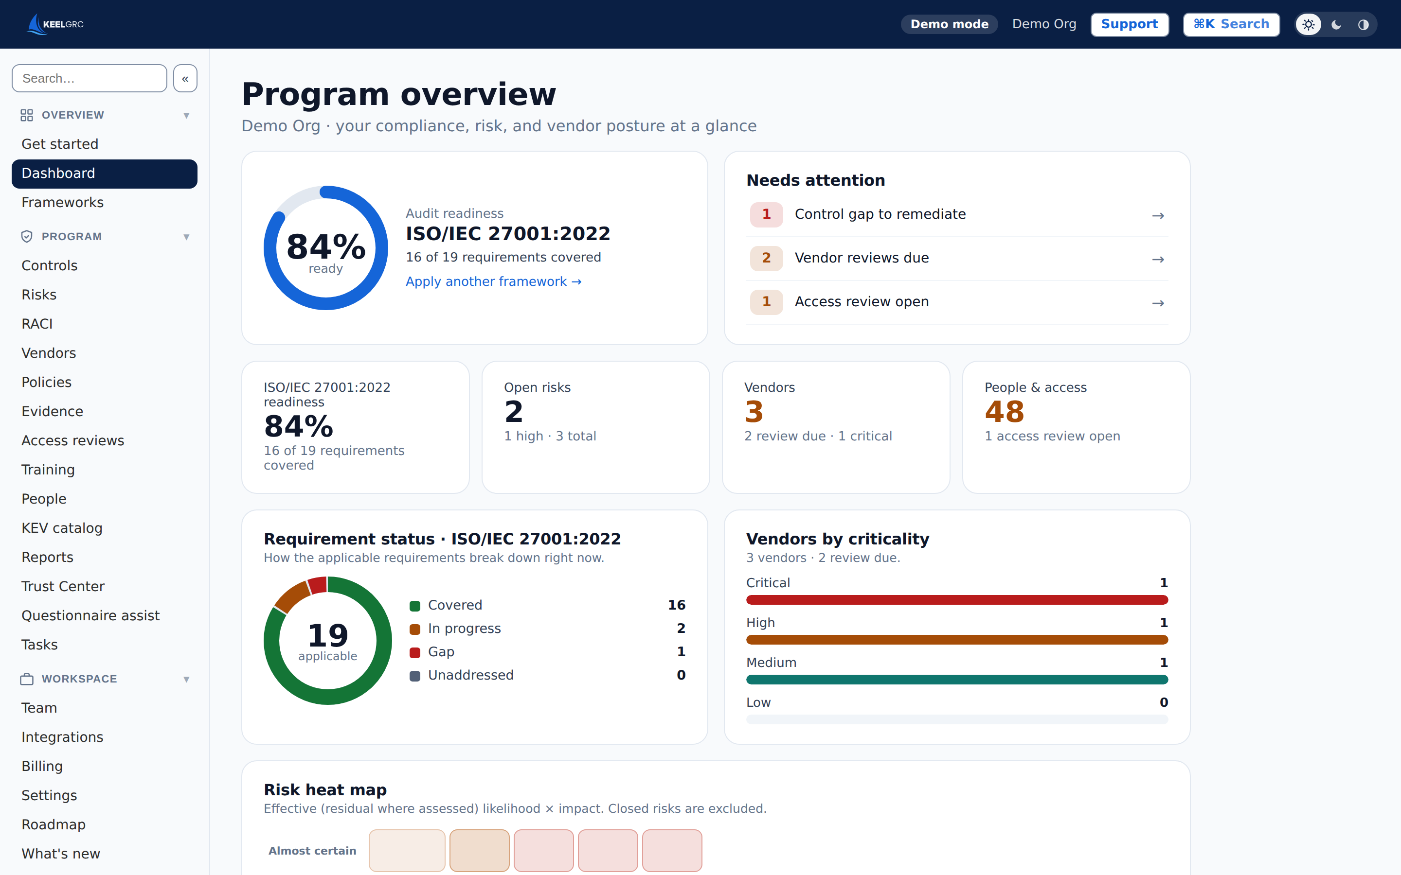Open Risks in sidebar
Image resolution: width=1401 pixels, height=875 pixels.
104,295
